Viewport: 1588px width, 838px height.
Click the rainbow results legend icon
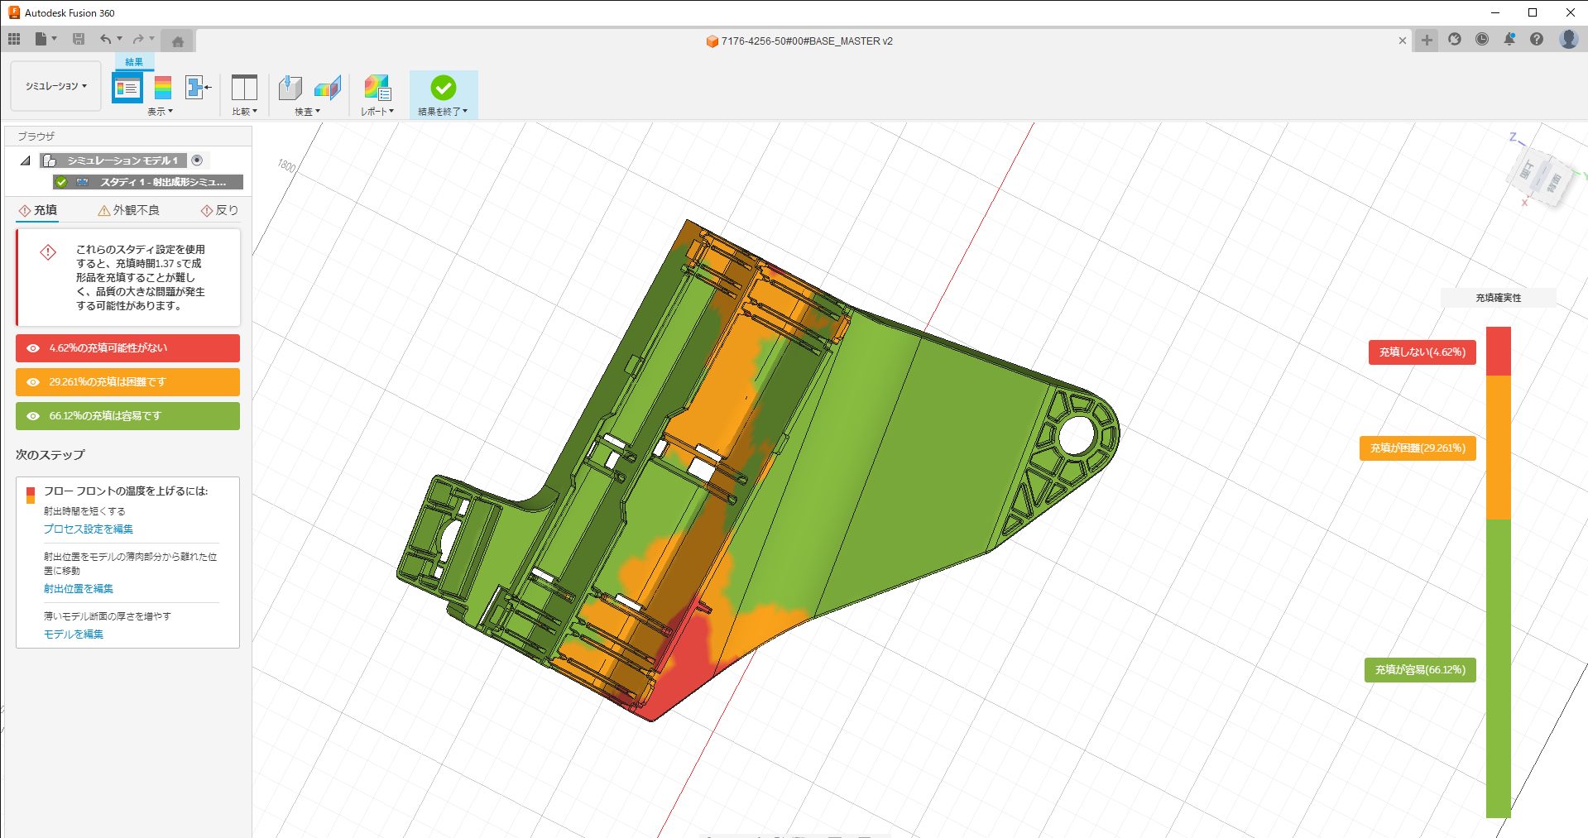coord(163,88)
